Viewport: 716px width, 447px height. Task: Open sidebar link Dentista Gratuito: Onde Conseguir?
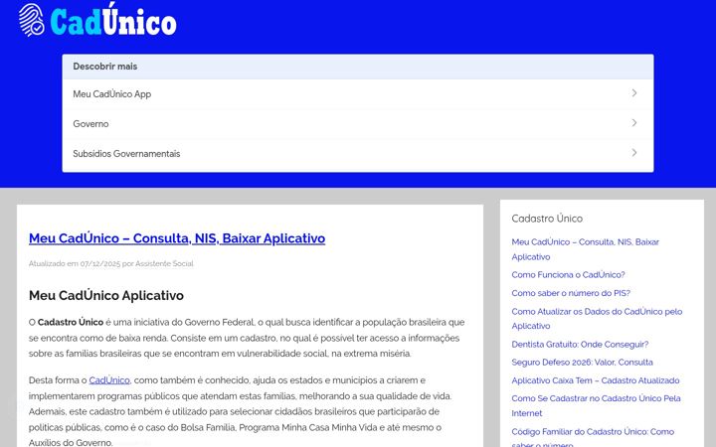(x=580, y=344)
